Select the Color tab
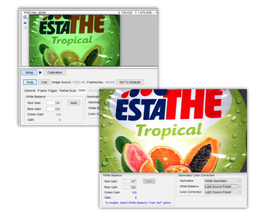Viewport: 261px width, 212px height. [x=82, y=90]
